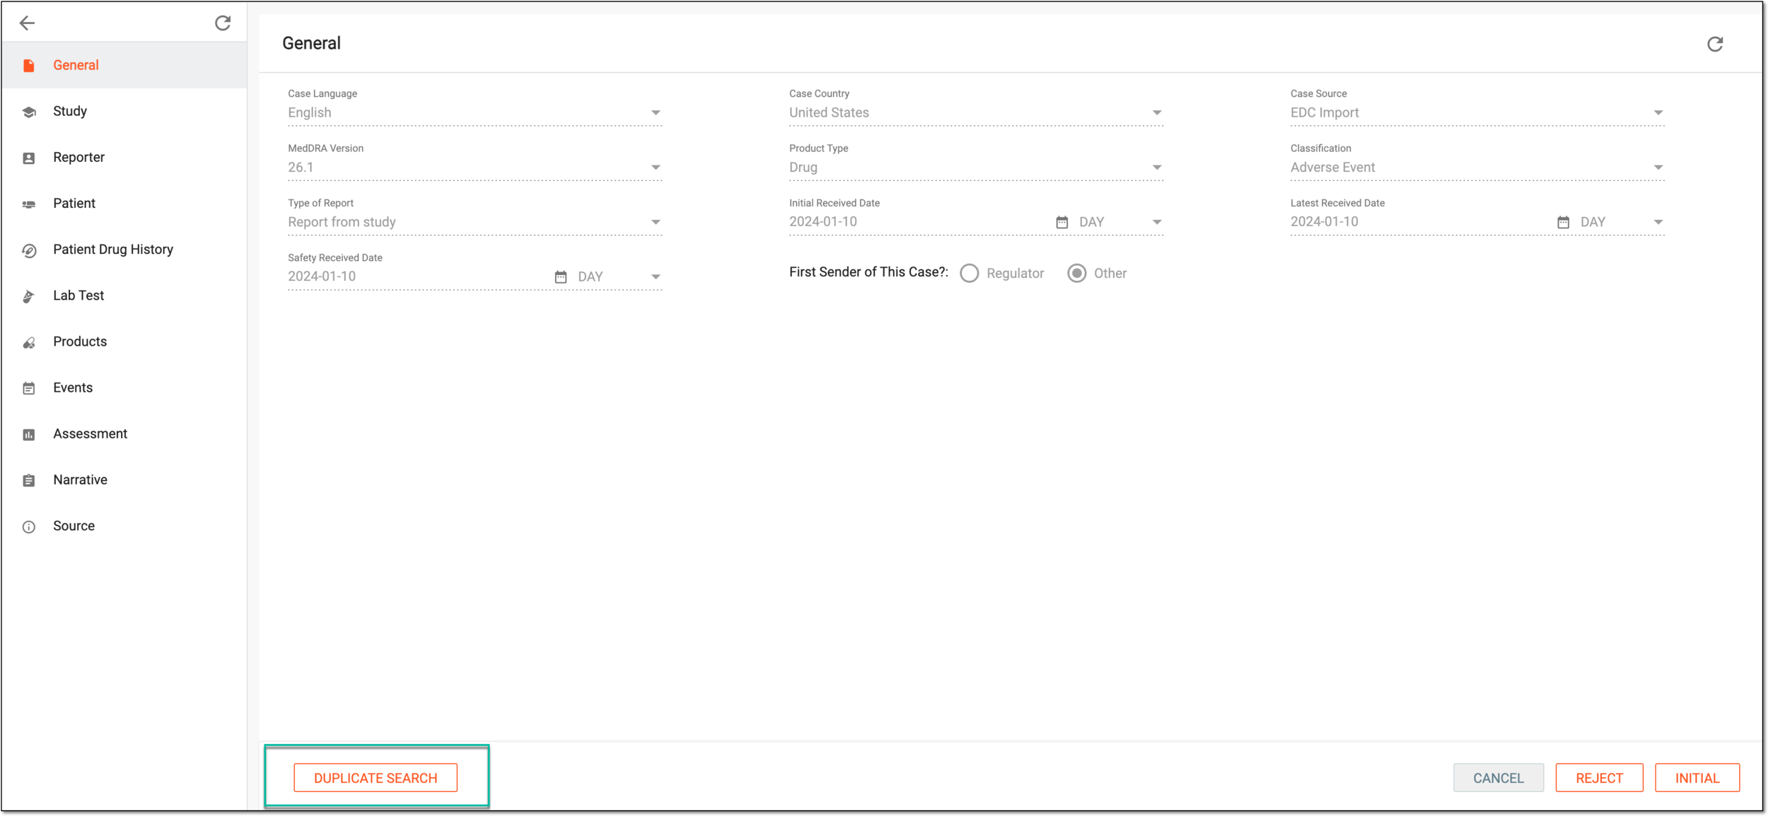Click the Source info icon
The width and height of the screenshot is (1768, 816).
29,527
